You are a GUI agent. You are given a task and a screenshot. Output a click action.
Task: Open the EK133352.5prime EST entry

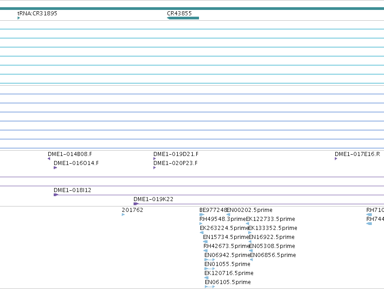coord(273,228)
